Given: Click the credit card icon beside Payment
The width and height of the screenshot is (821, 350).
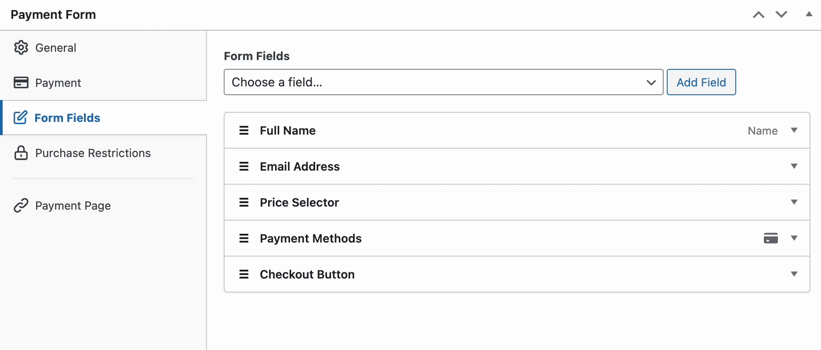Looking at the screenshot, I should (21, 82).
